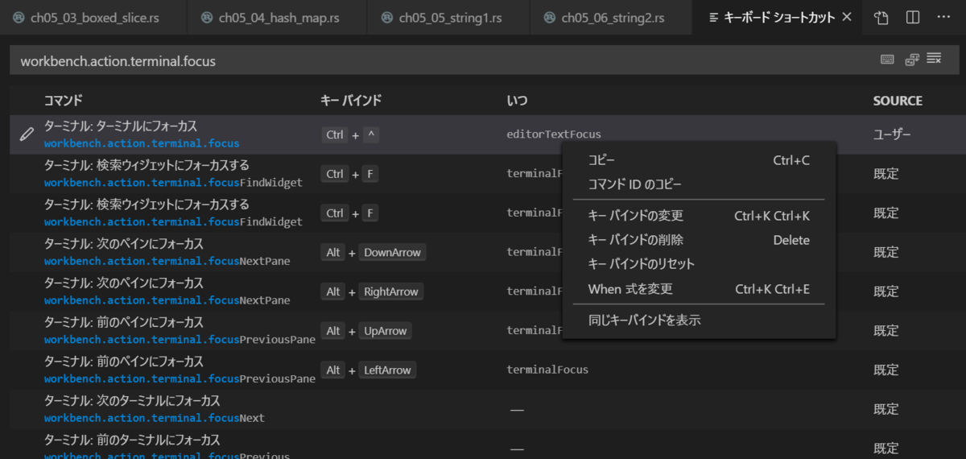This screenshot has width=966, height=459.
Task: Toggle the record keys keyboard icon
Action: pyautogui.click(x=887, y=59)
